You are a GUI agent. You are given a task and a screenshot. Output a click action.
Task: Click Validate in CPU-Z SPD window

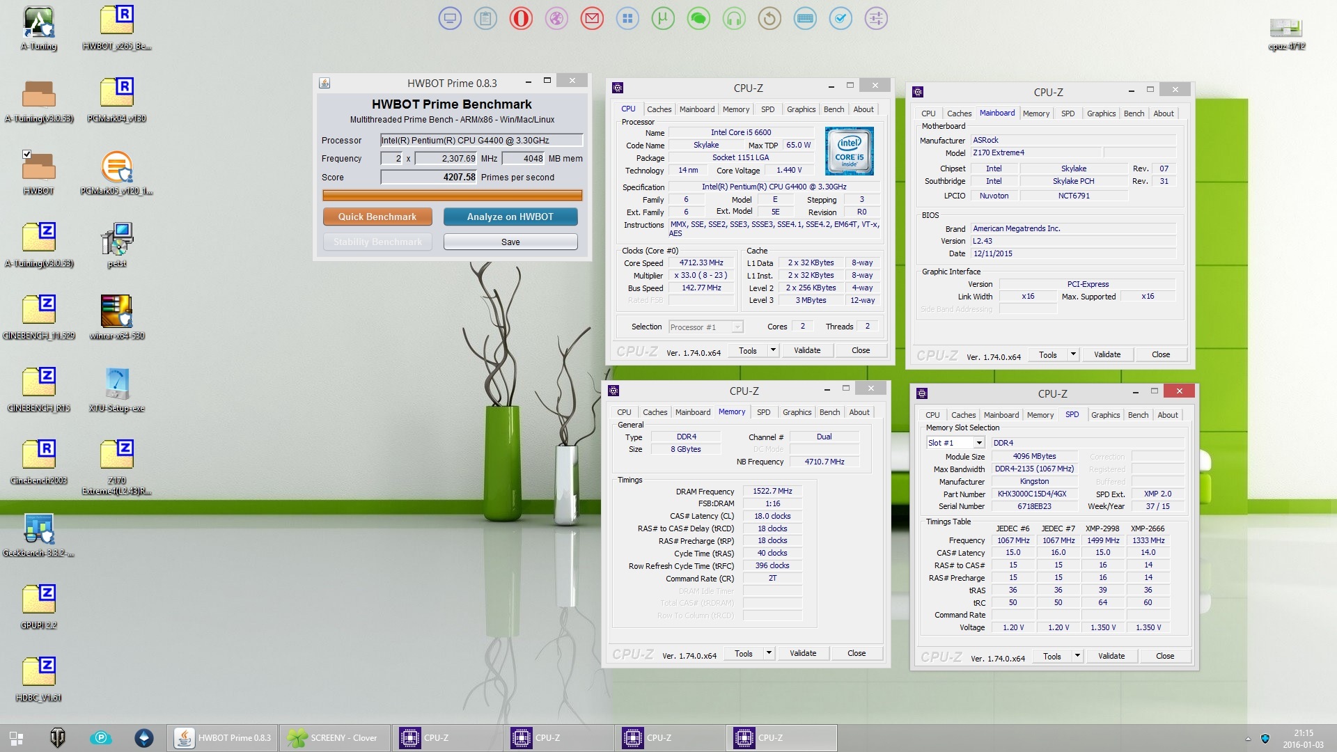tap(1111, 656)
